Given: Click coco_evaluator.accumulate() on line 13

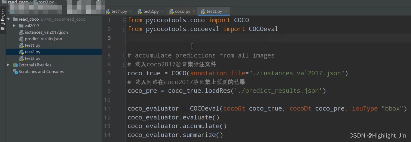Looking at the screenshot, I should click(177, 126).
